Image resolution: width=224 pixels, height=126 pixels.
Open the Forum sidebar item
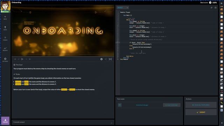click(5, 38)
